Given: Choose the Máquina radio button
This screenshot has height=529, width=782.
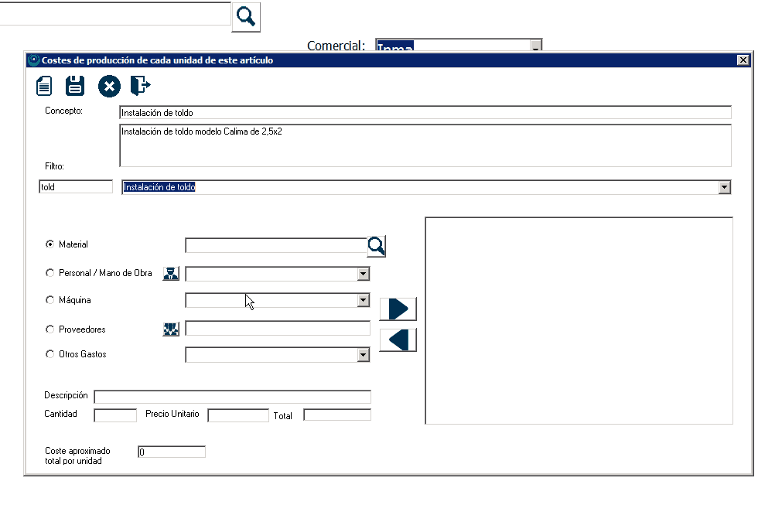Looking at the screenshot, I should pyautogui.click(x=50, y=300).
